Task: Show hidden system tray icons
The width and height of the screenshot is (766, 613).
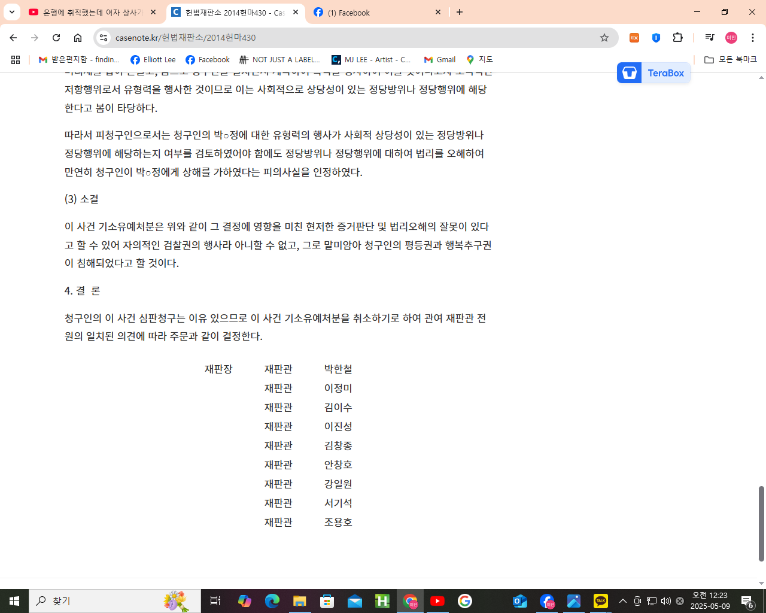Action: 623,601
